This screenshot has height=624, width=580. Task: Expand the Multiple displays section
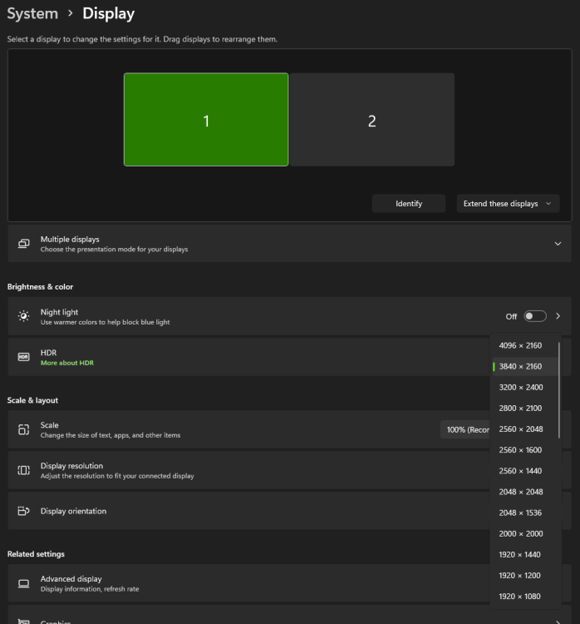(x=558, y=244)
